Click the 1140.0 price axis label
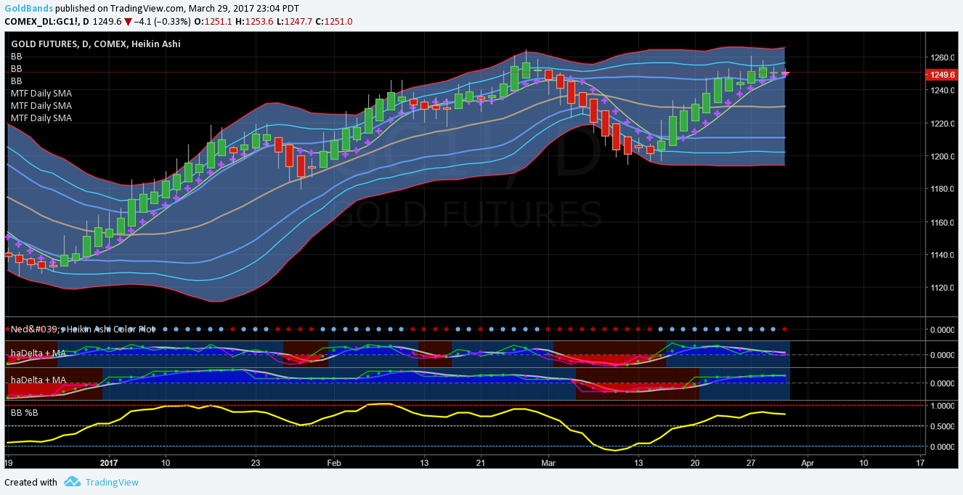 click(943, 255)
